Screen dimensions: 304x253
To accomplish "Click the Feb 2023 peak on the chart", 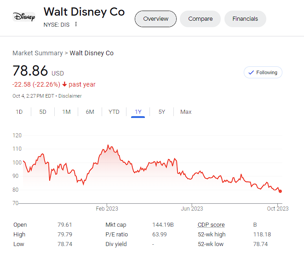I will click(108, 146).
